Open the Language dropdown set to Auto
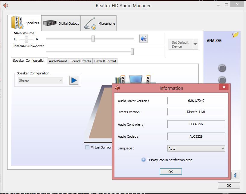 click(196, 149)
